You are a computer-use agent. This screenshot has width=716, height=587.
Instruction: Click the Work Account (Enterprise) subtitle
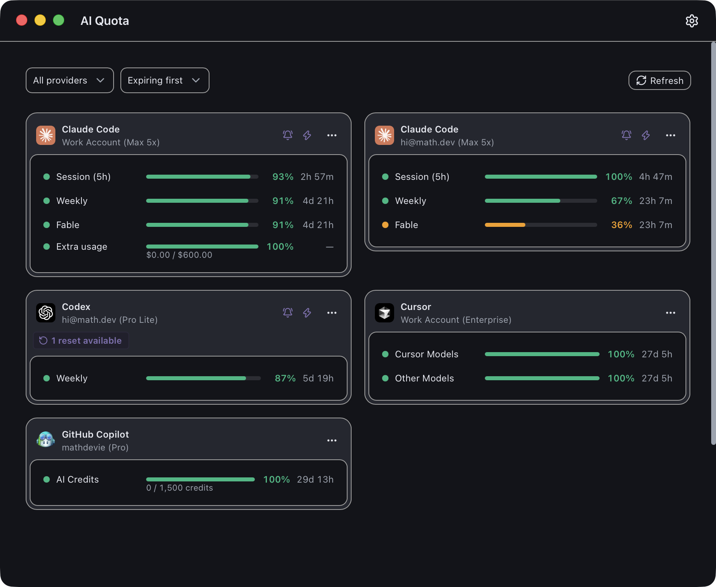pyautogui.click(x=456, y=320)
